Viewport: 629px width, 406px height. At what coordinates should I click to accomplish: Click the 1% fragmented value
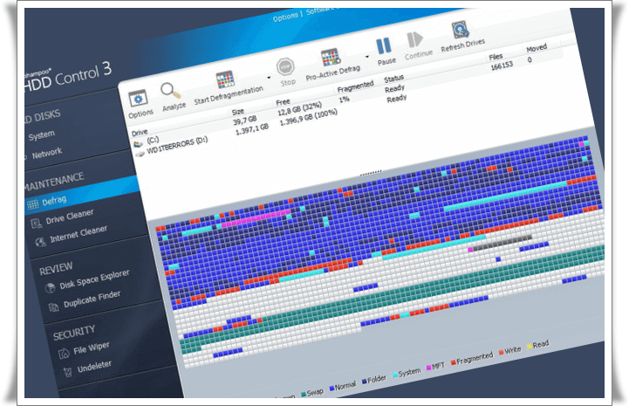coord(344,99)
